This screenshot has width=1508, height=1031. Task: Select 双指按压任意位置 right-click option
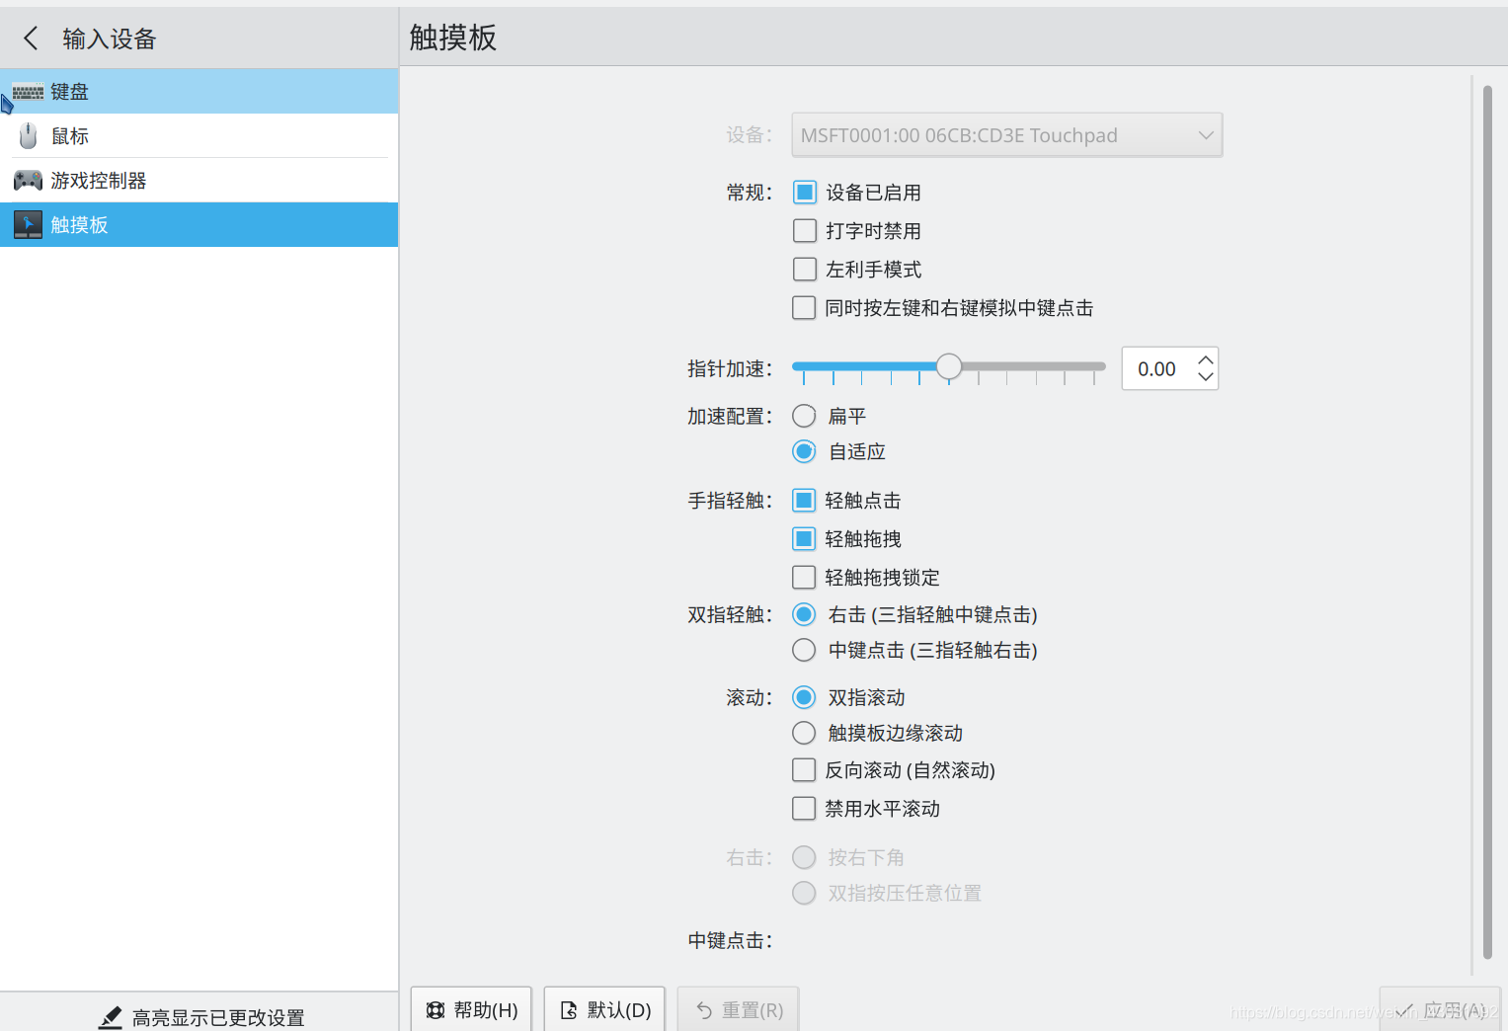tap(804, 893)
